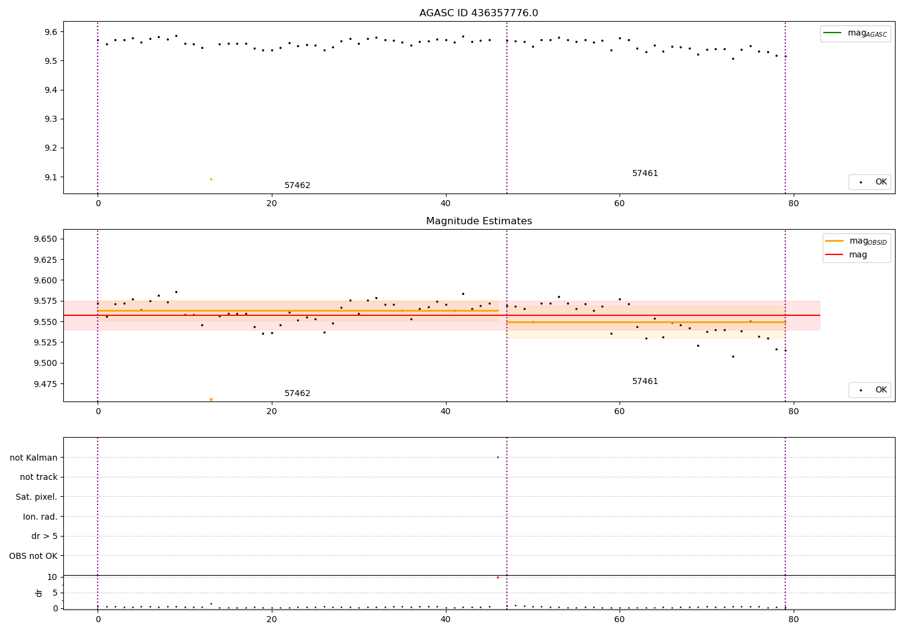904x633 pixels.
Task: Click the orange mag OBSID line for observation 57461
Action: (x=646, y=322)
